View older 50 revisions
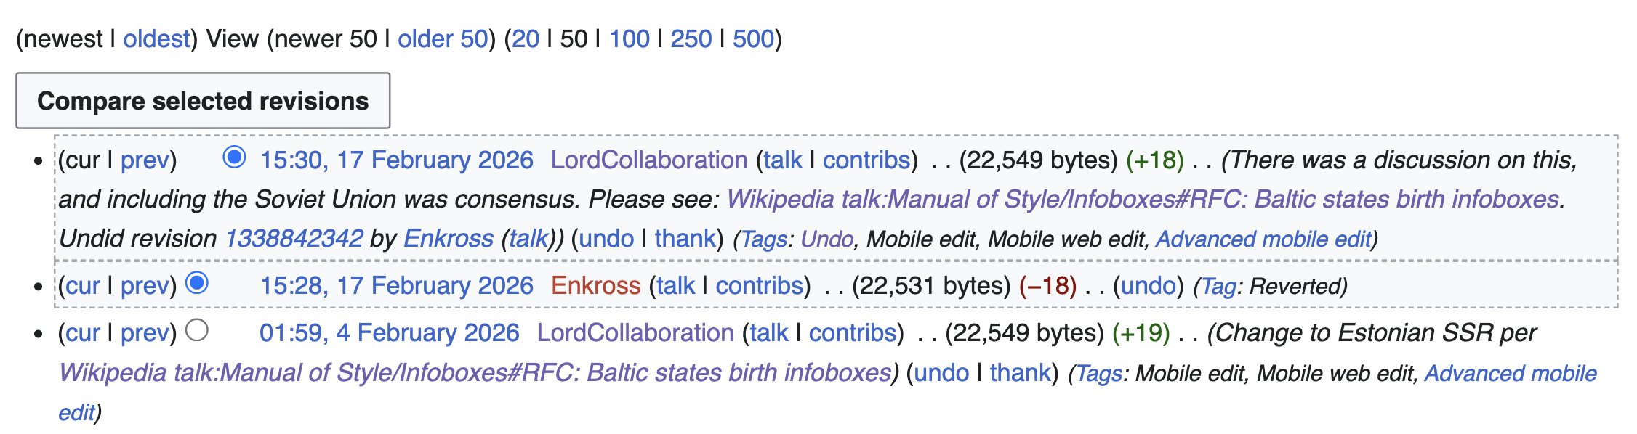Image resolution: width=1637 pixels, height=434 pixels. click(x=443, y=38)
